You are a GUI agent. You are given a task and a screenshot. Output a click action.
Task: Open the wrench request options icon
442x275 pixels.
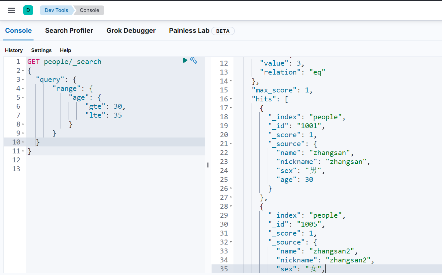tap(194, 60)
